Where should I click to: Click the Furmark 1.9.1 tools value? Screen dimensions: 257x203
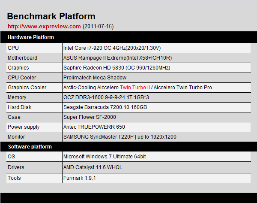click(80, 178)
